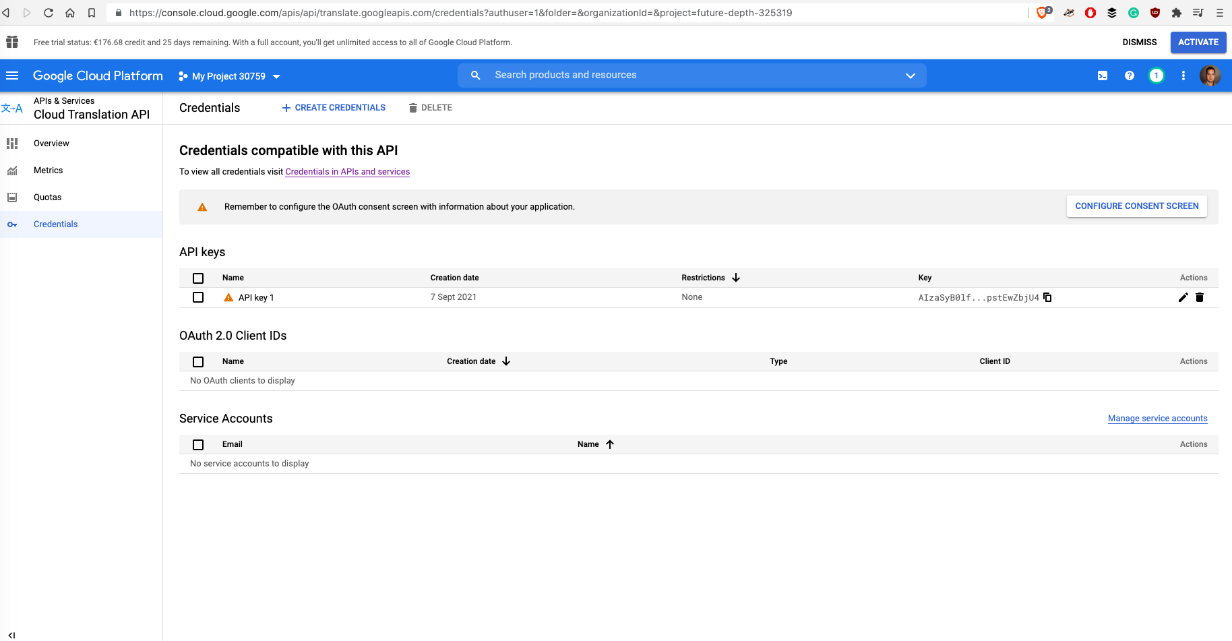Delete API key 1 with trash icon
This screenshot has width=1232, height=641.
click(x=1200, y=297)
